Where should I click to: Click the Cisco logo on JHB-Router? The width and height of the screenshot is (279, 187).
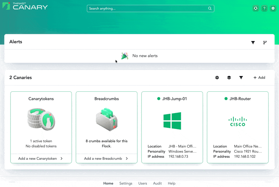(237, 121)
